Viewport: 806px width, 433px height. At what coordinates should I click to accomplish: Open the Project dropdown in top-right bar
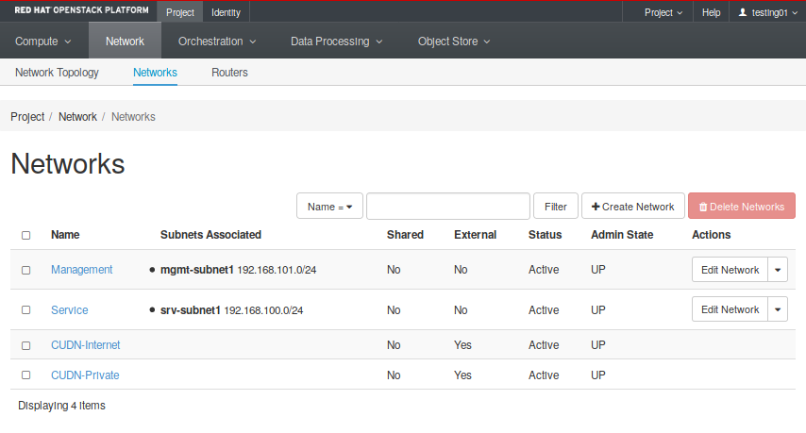point(664,12)
